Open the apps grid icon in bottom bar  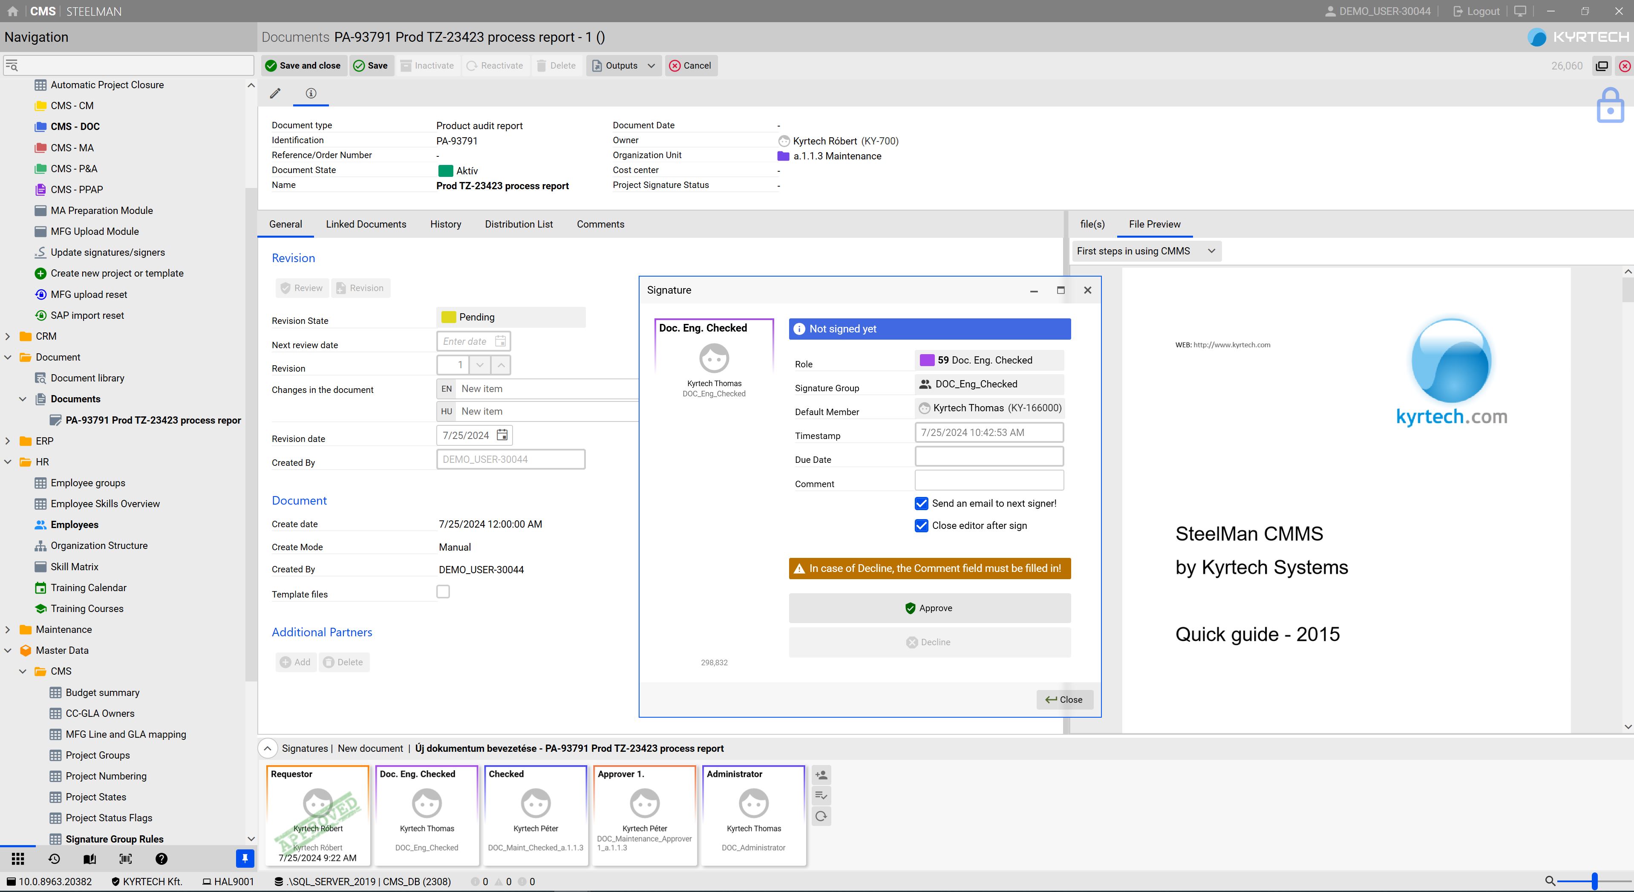point(18,858)
